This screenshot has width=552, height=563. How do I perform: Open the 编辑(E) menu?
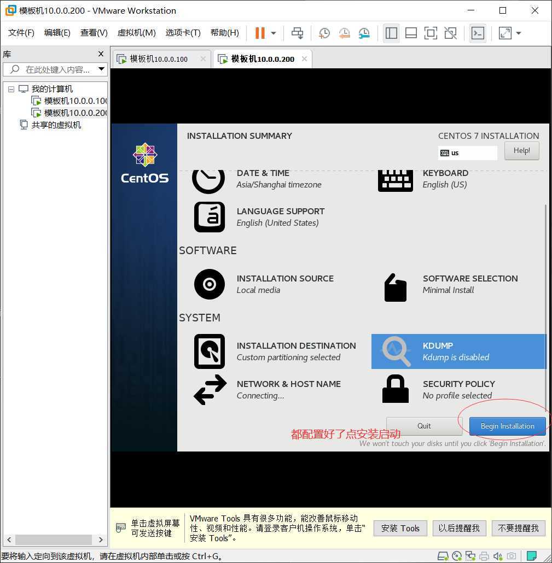point(57,33)
